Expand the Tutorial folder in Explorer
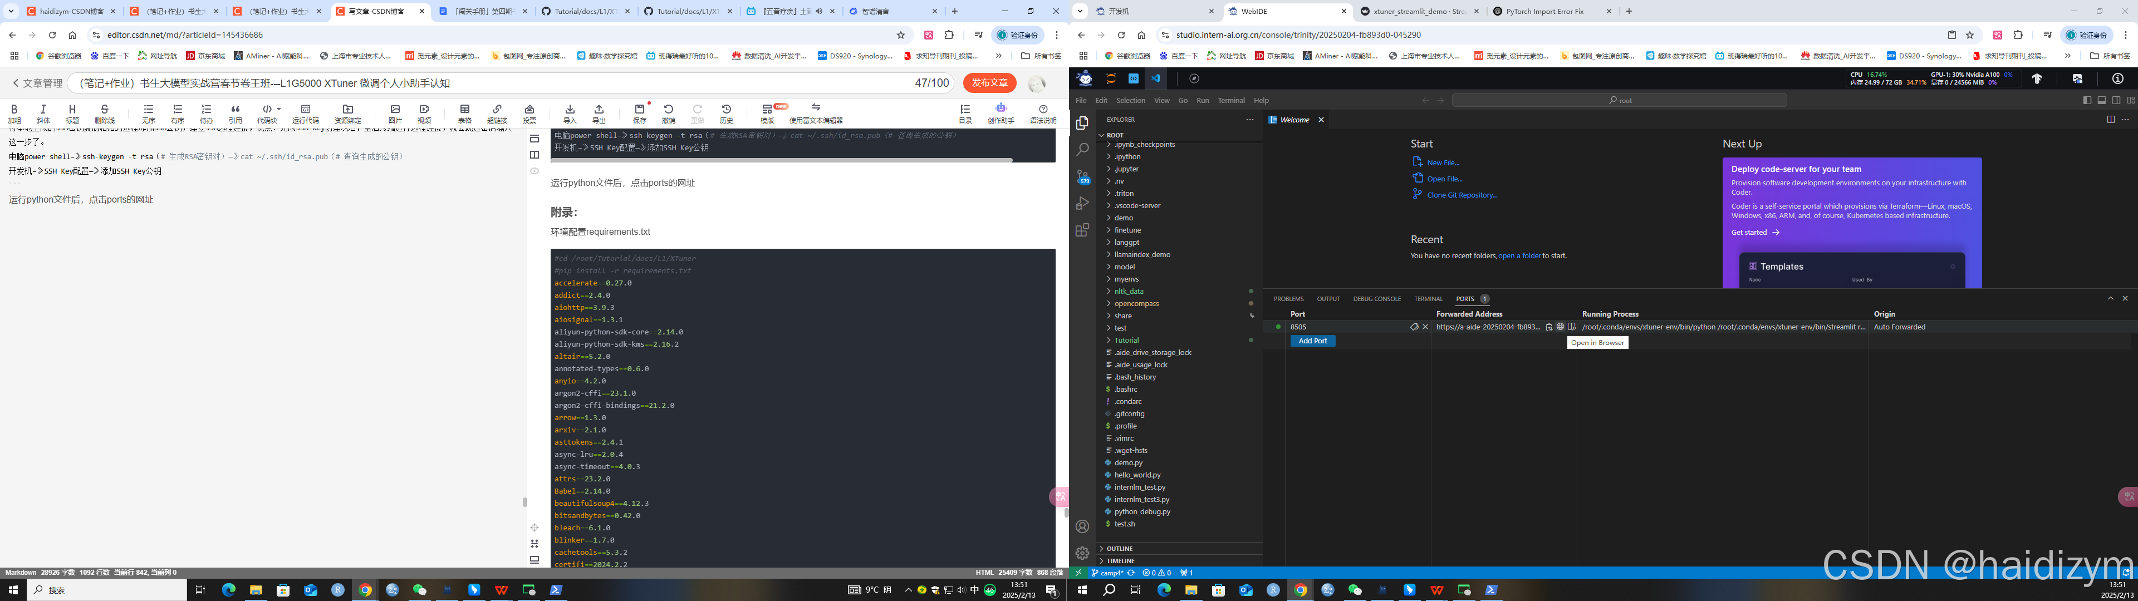 click(x=1179, y=341)
